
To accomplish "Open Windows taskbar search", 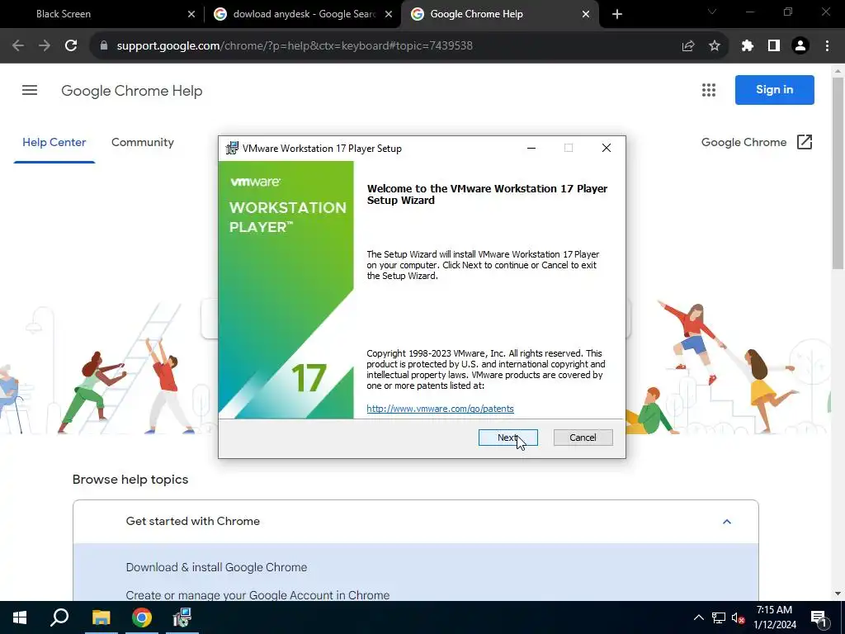I will click(x=59, y=617).
